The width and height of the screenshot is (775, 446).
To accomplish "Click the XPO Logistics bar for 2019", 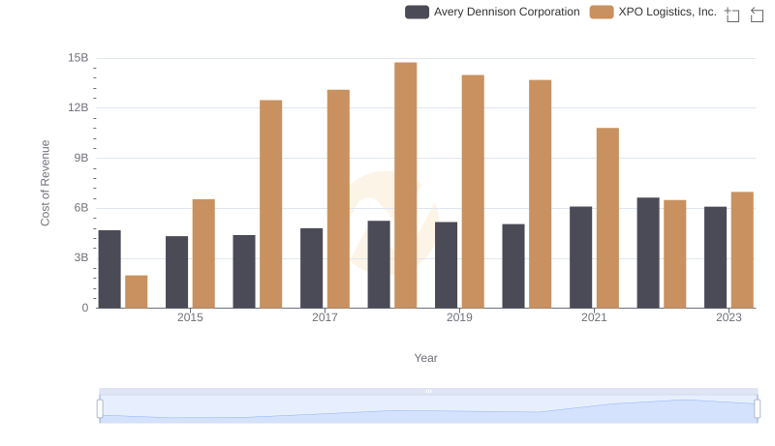I will coord(473,192).
